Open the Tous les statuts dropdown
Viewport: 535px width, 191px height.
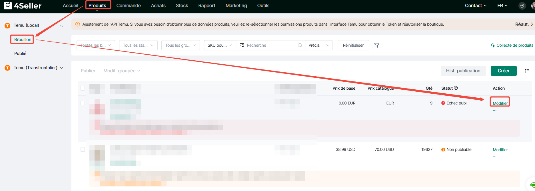138,45
